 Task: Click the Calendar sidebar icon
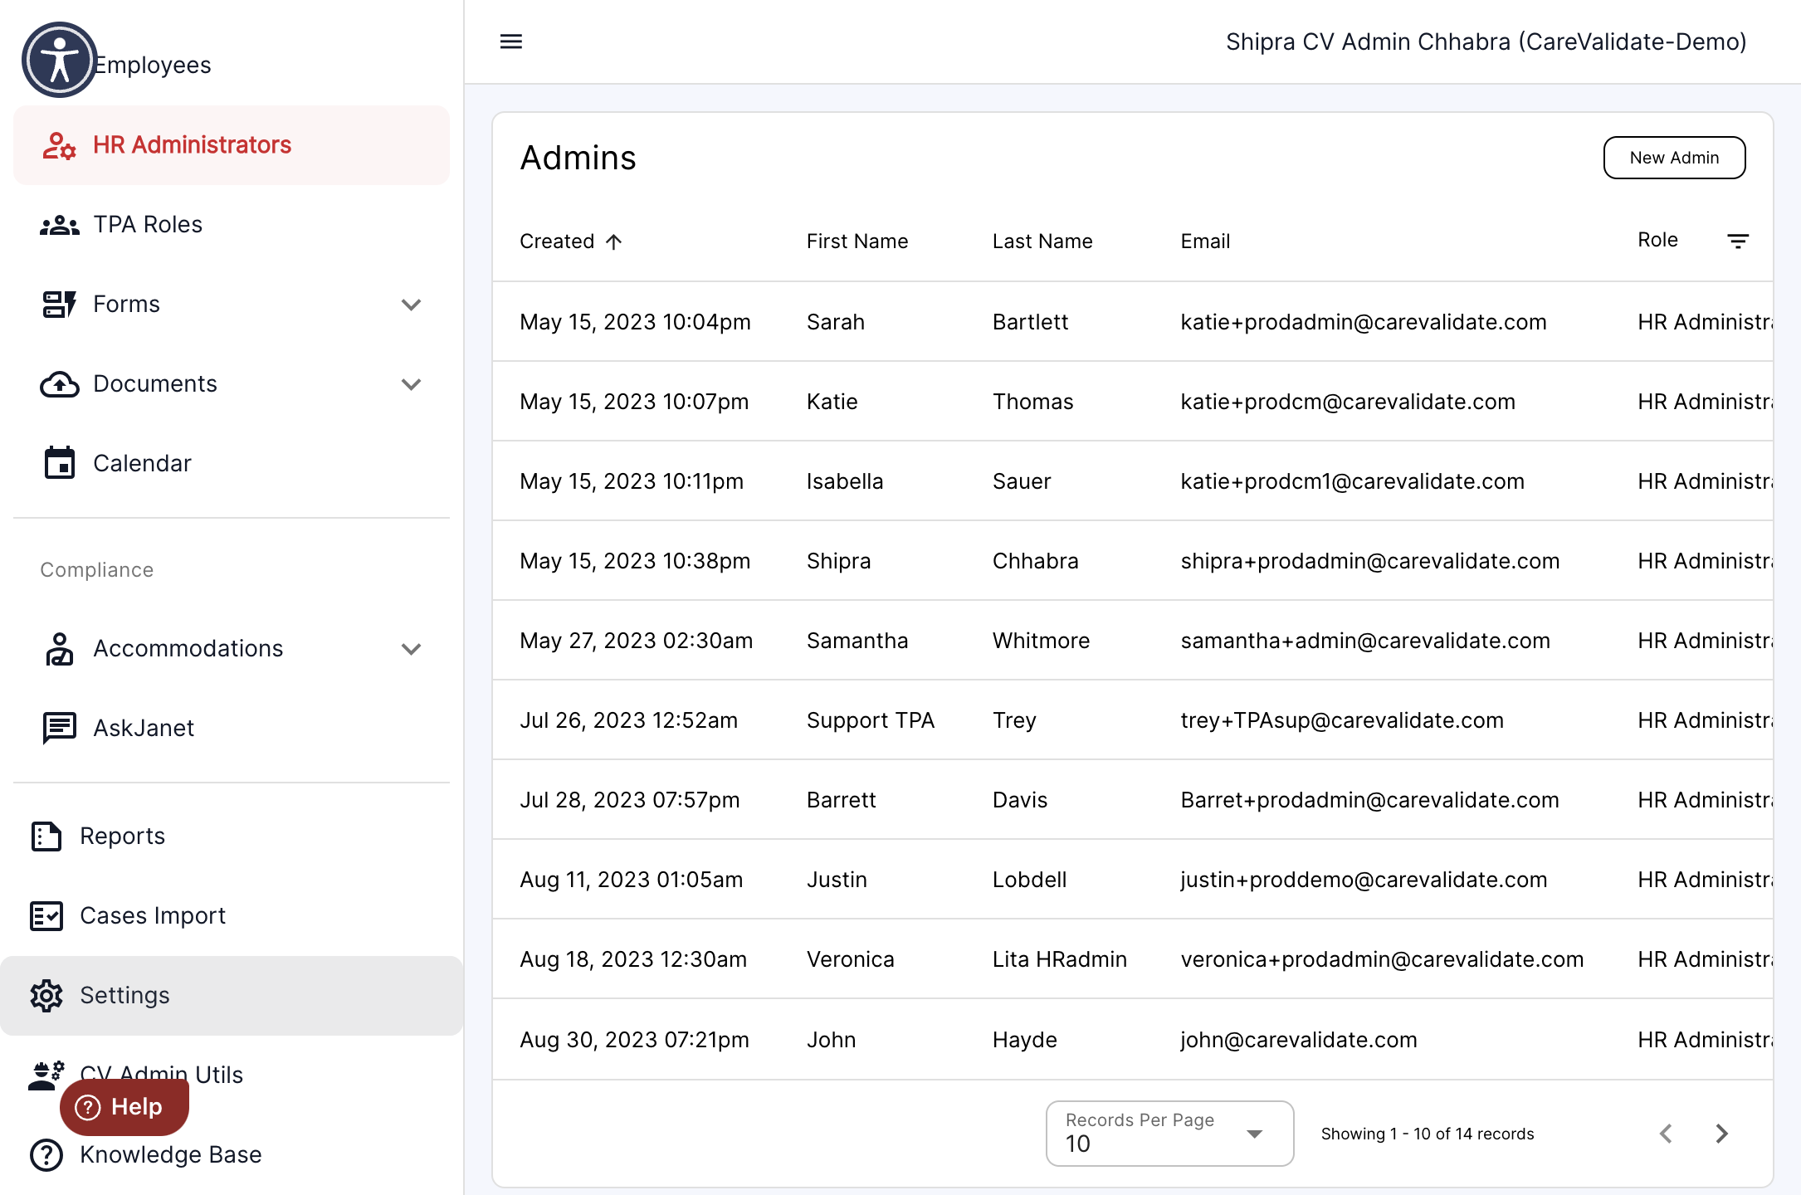click(x=59, y=463)
